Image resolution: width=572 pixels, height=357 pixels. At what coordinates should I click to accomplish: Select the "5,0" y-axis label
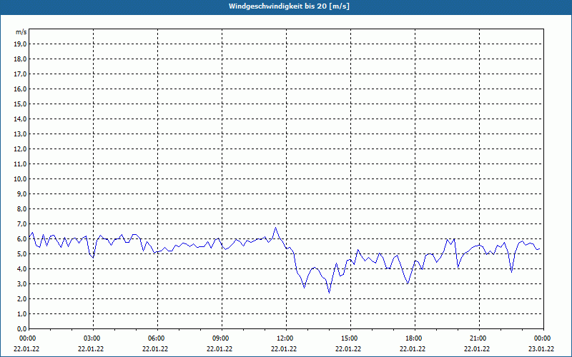tap(21, 254)
